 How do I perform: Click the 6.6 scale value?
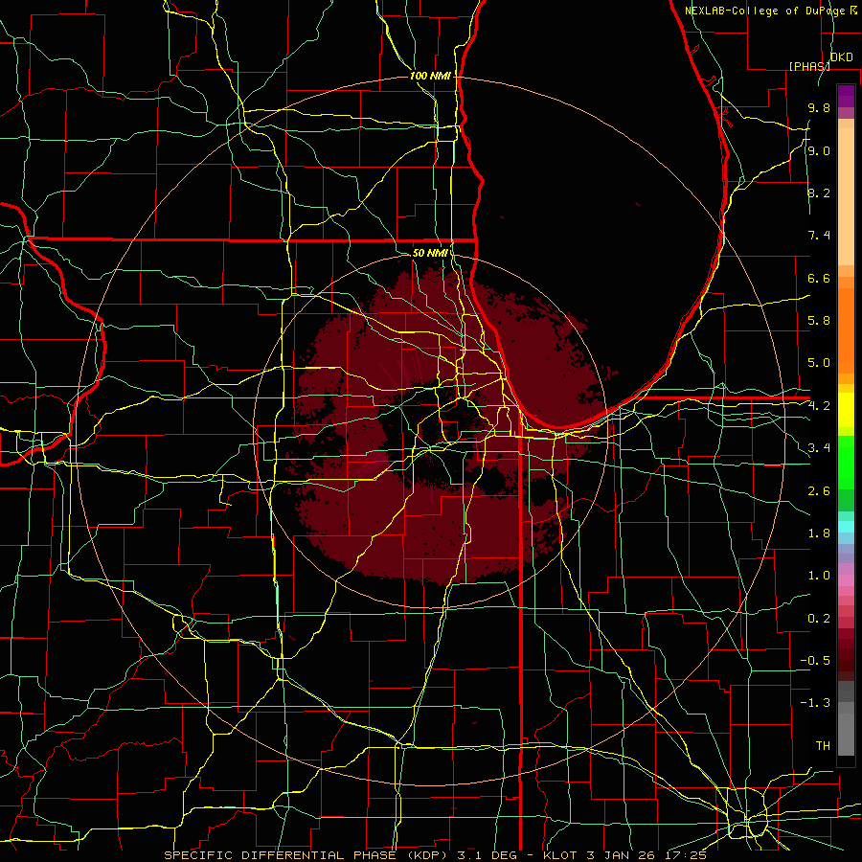pyautogui.click(x=819, y=278)
